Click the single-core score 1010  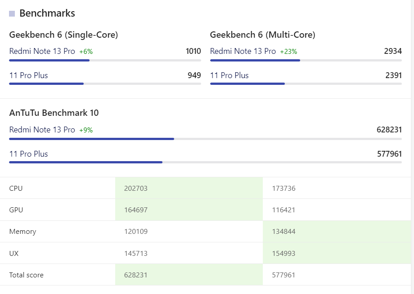[193, 51]
